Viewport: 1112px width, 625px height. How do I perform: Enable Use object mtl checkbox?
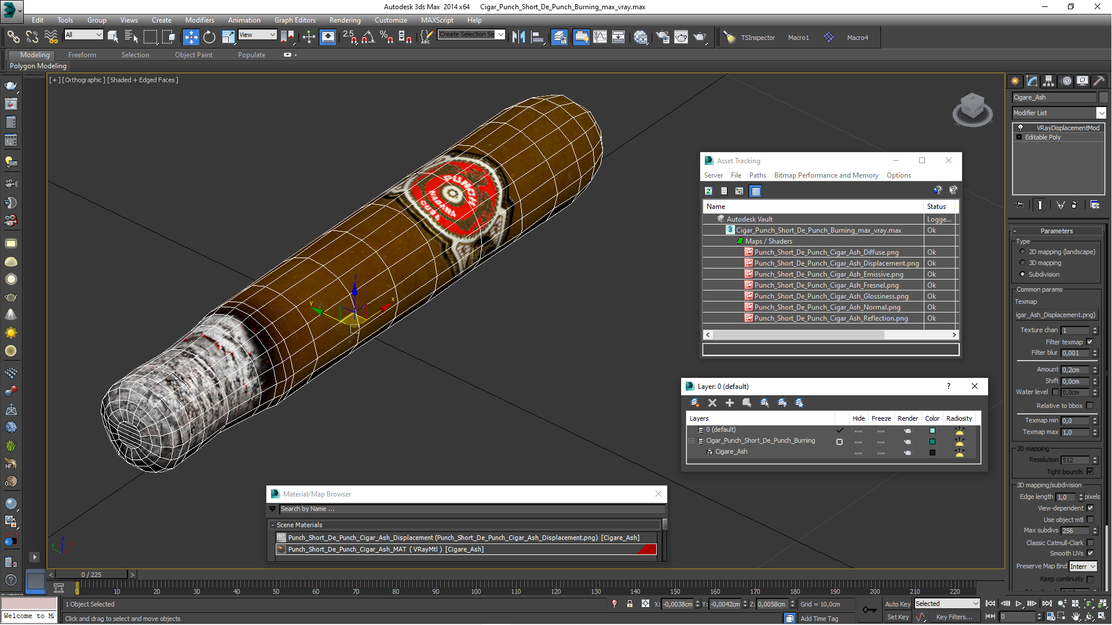point(1090,520)
